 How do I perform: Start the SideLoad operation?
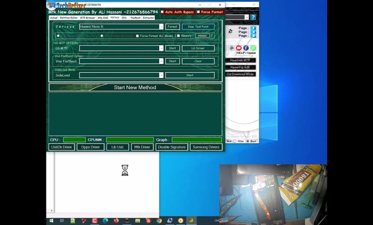pos(190,75)
